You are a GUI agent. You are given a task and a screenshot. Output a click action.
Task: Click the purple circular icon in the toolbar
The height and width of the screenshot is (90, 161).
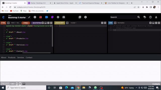point(52,17)
